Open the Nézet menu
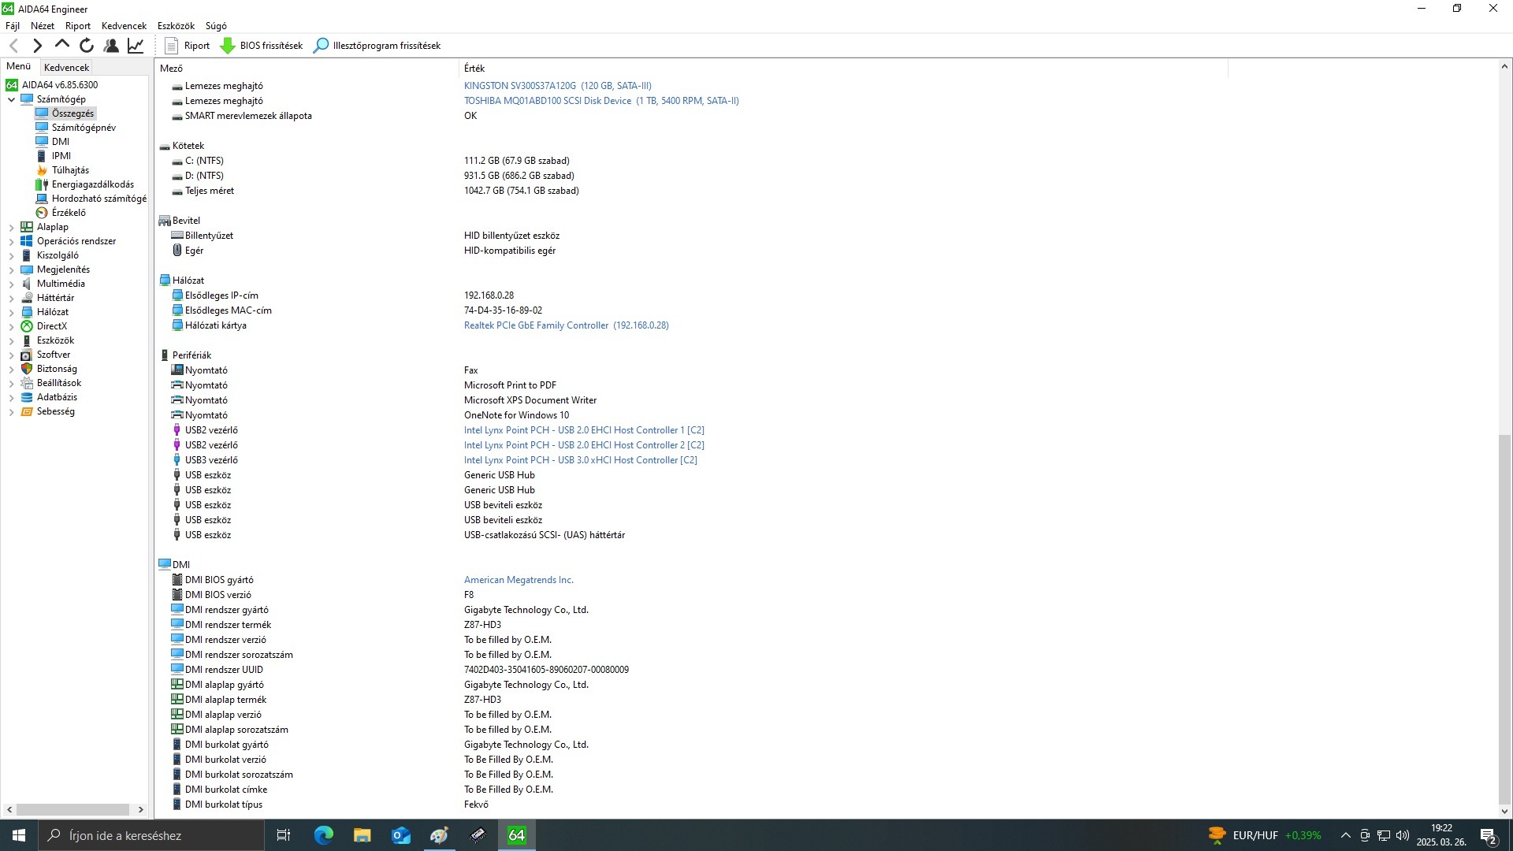Viewport: 1513px width, 851px height. pos(43,26)
